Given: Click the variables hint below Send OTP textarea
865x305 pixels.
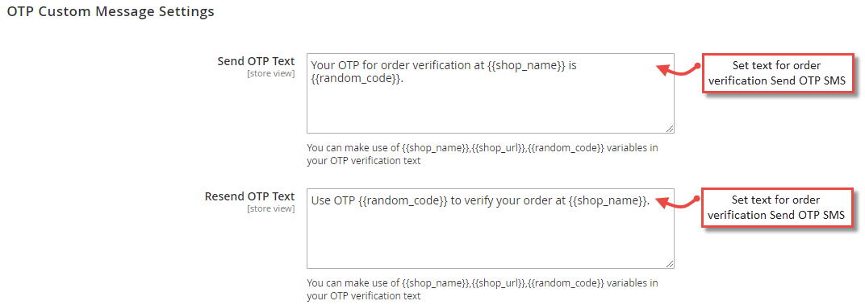Looking at the screenshot, I should [x=483, y=155].
